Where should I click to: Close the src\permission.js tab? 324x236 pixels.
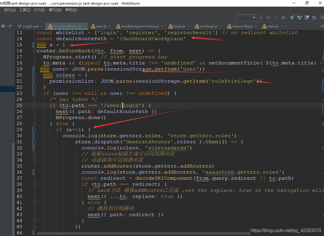click(84, 26)
